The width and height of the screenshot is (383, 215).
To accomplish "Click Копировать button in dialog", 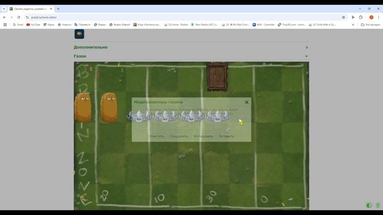I will 203,136.
